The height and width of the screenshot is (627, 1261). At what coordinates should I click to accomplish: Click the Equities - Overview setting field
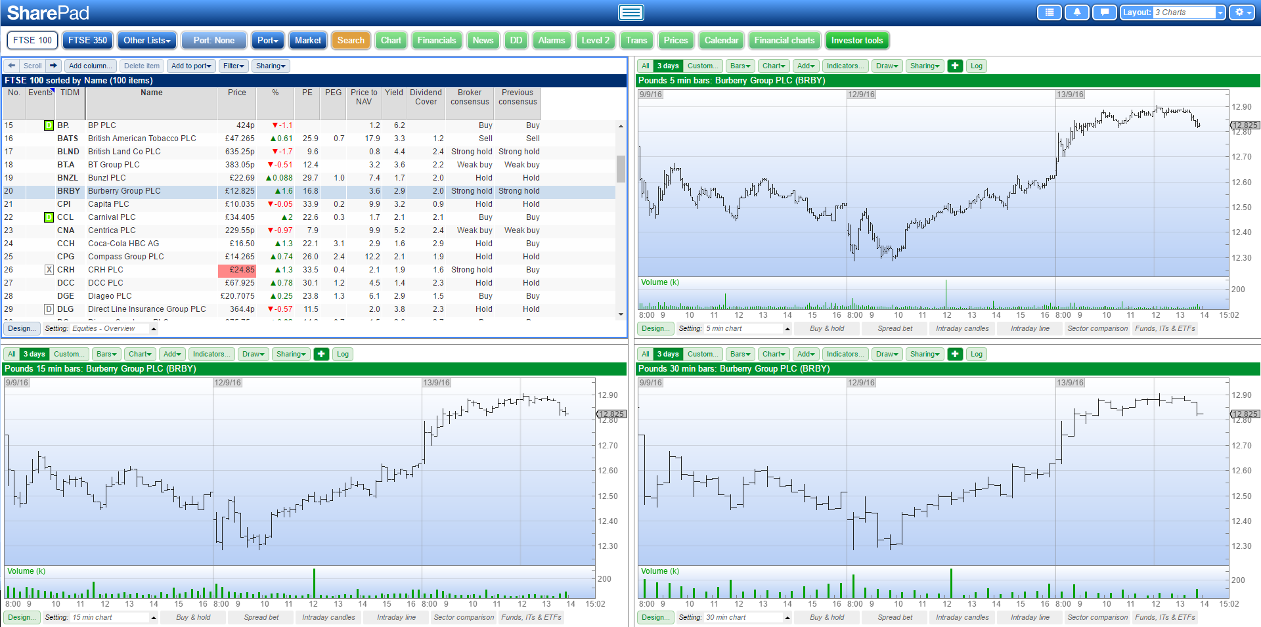[110, 328]
